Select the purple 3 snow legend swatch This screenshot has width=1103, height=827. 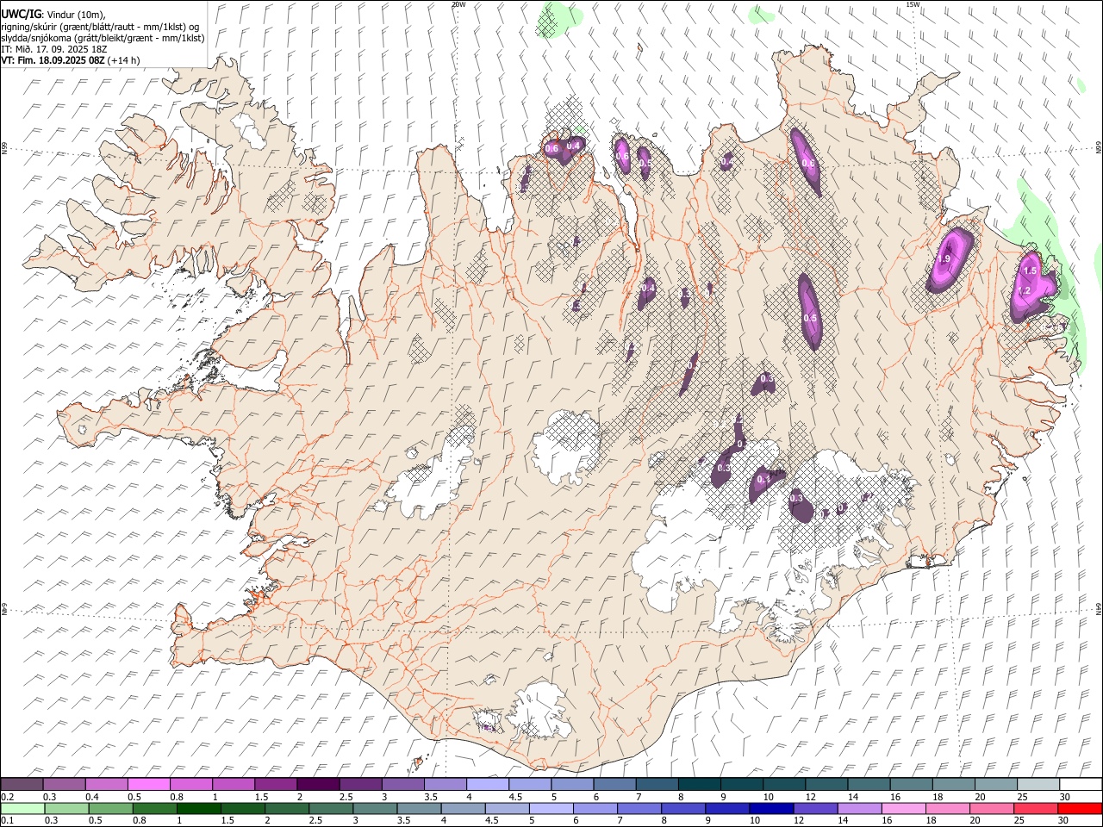402,784
